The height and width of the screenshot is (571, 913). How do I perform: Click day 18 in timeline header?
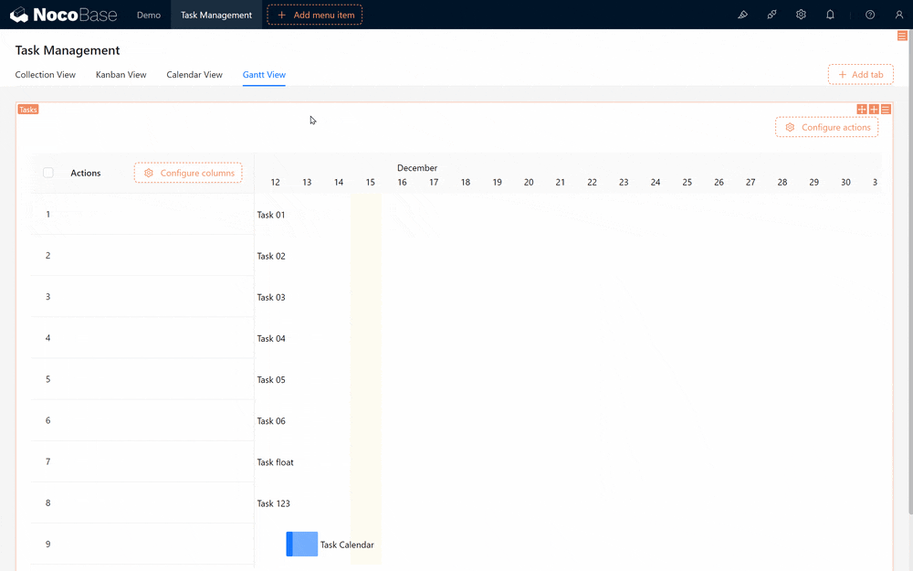coord(466,183)
